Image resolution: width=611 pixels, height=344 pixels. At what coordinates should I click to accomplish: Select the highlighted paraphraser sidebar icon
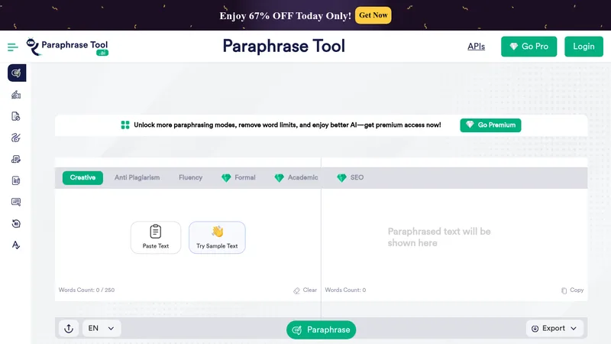[x=17, y=73]
